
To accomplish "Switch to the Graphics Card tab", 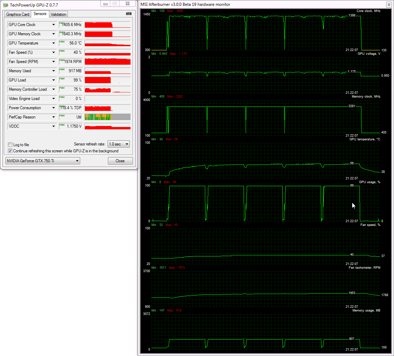I will click(17, 14).
